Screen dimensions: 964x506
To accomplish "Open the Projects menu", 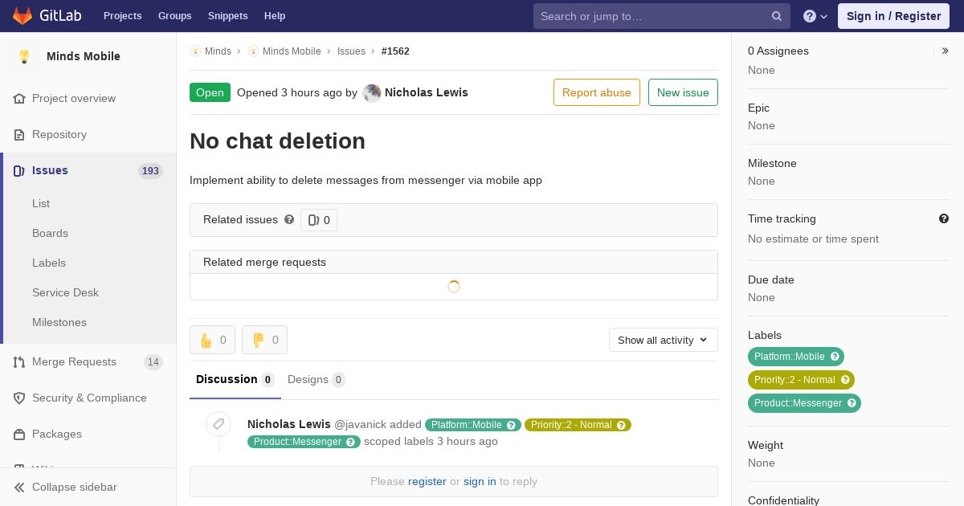I will (x=122, y=16).
